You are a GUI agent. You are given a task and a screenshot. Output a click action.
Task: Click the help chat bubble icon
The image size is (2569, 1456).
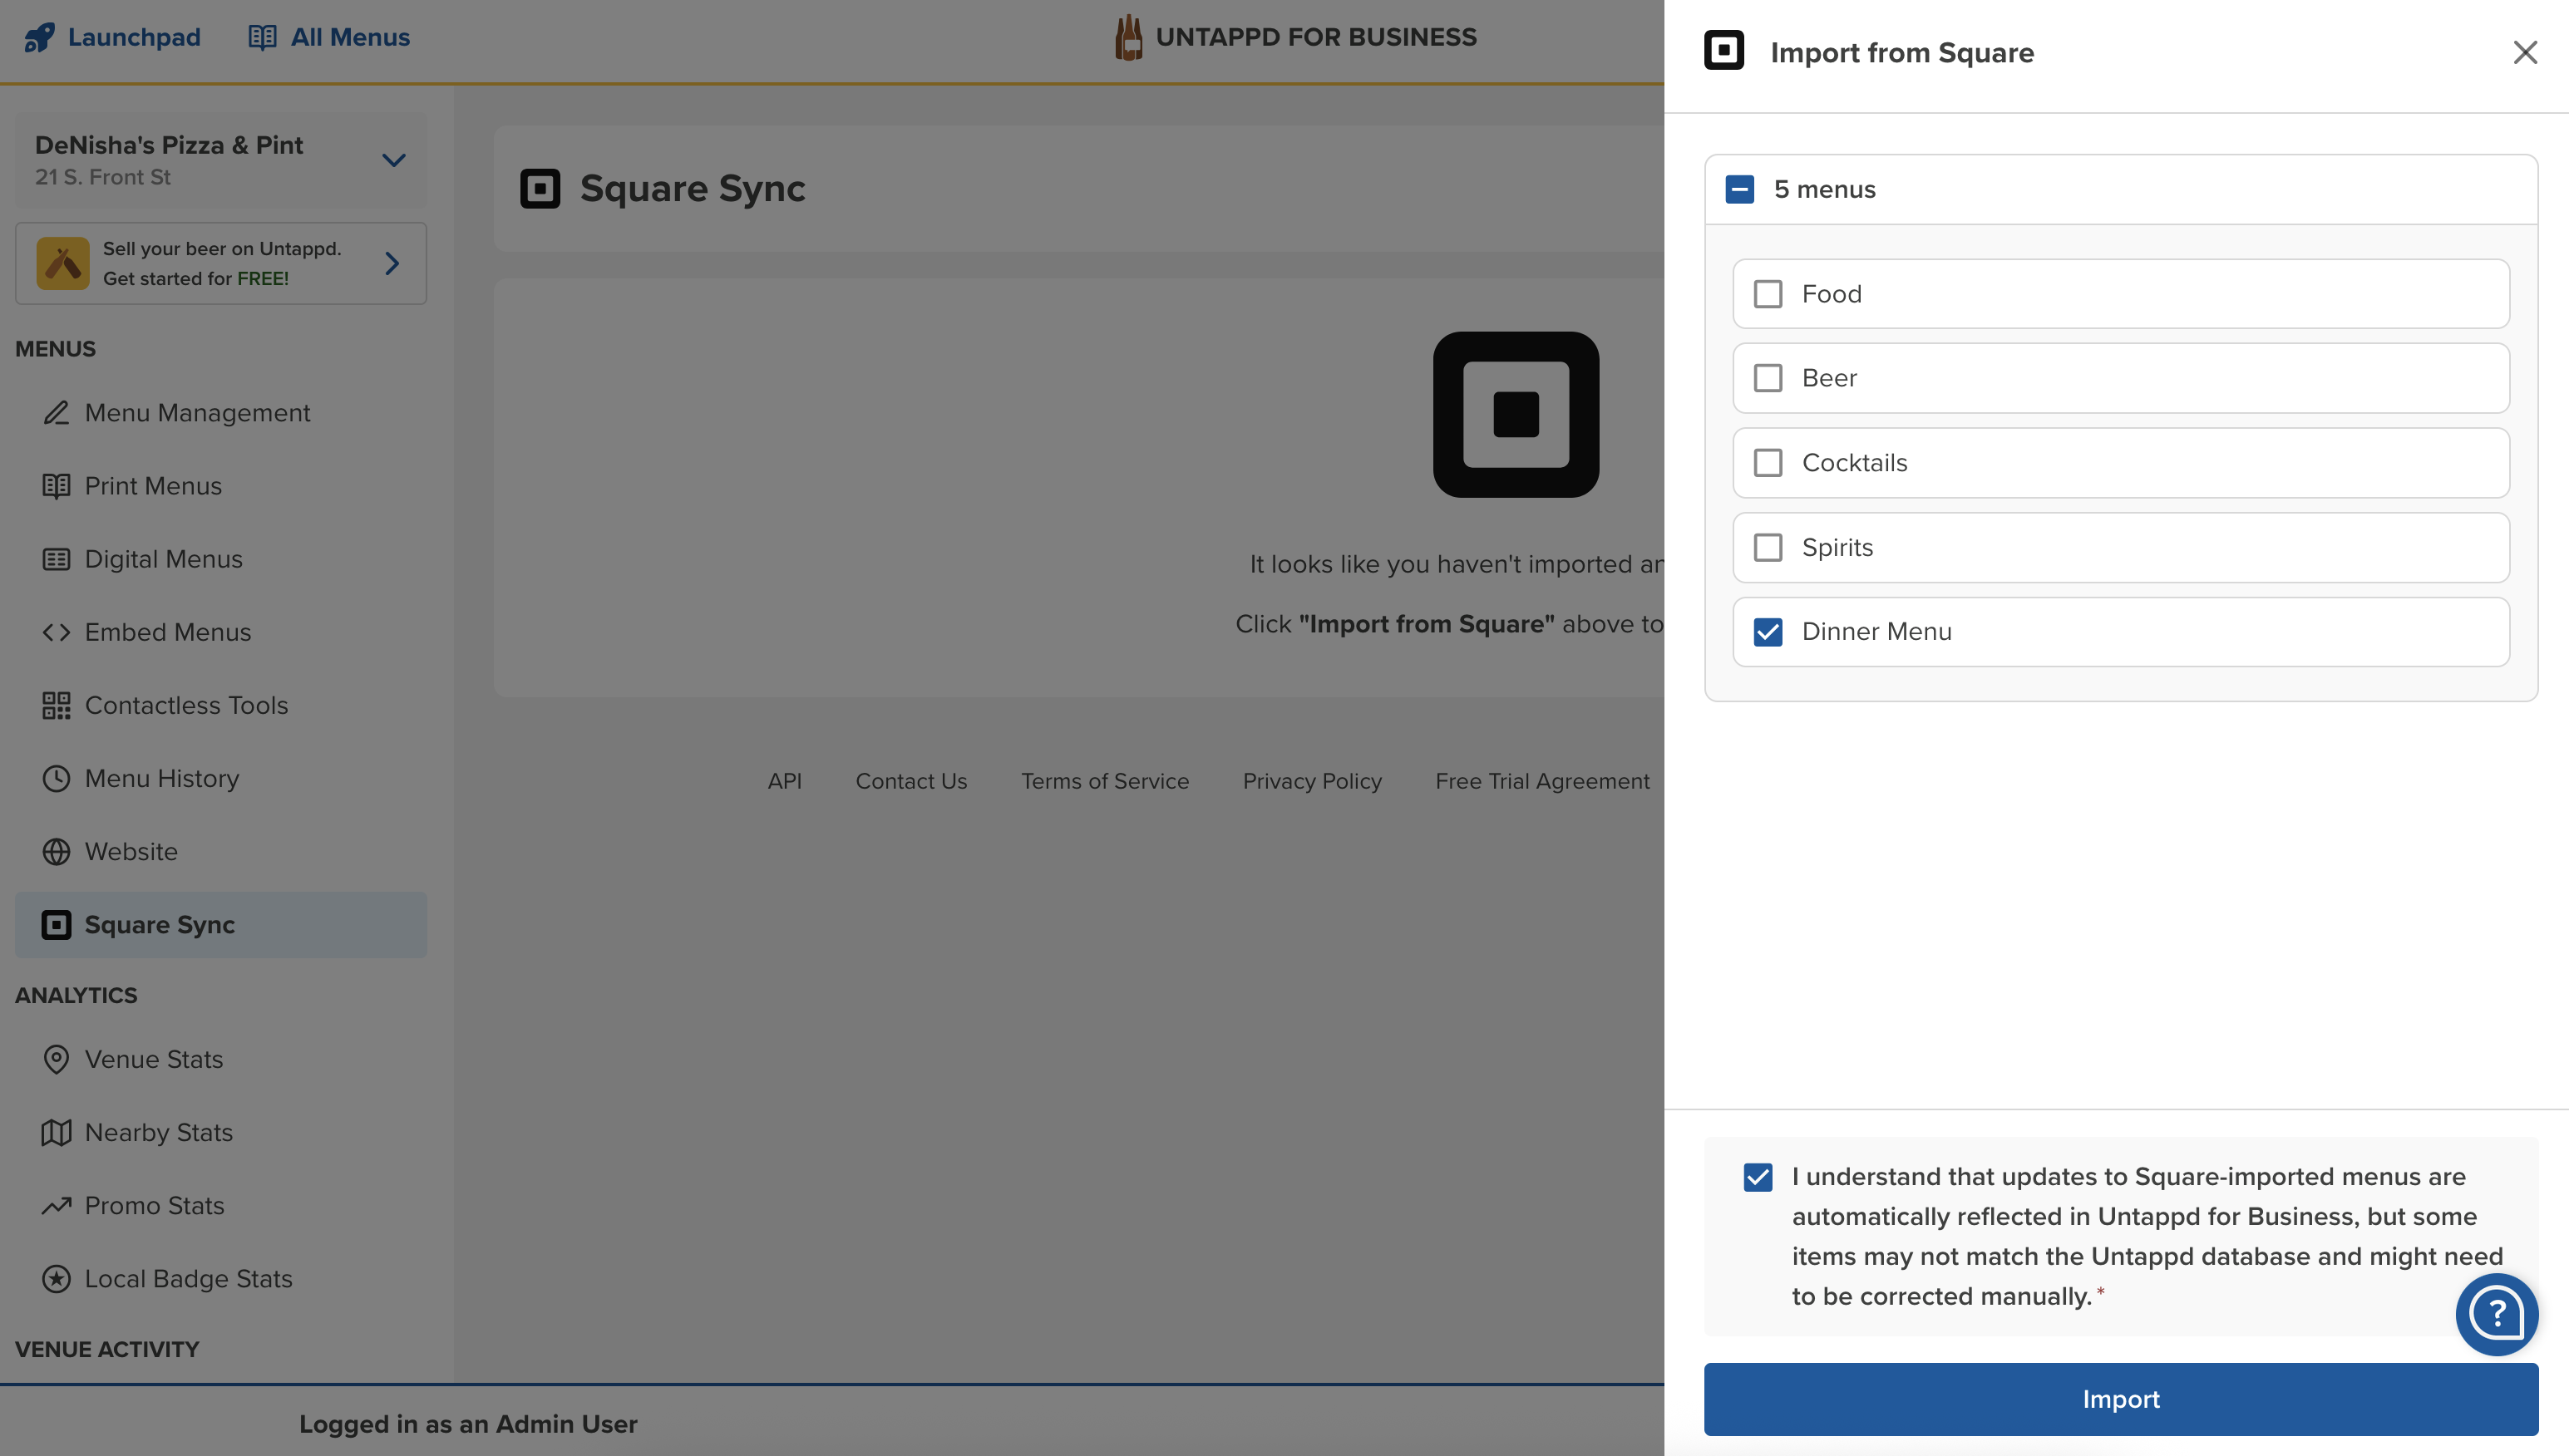click(x=2496, y=1313)
